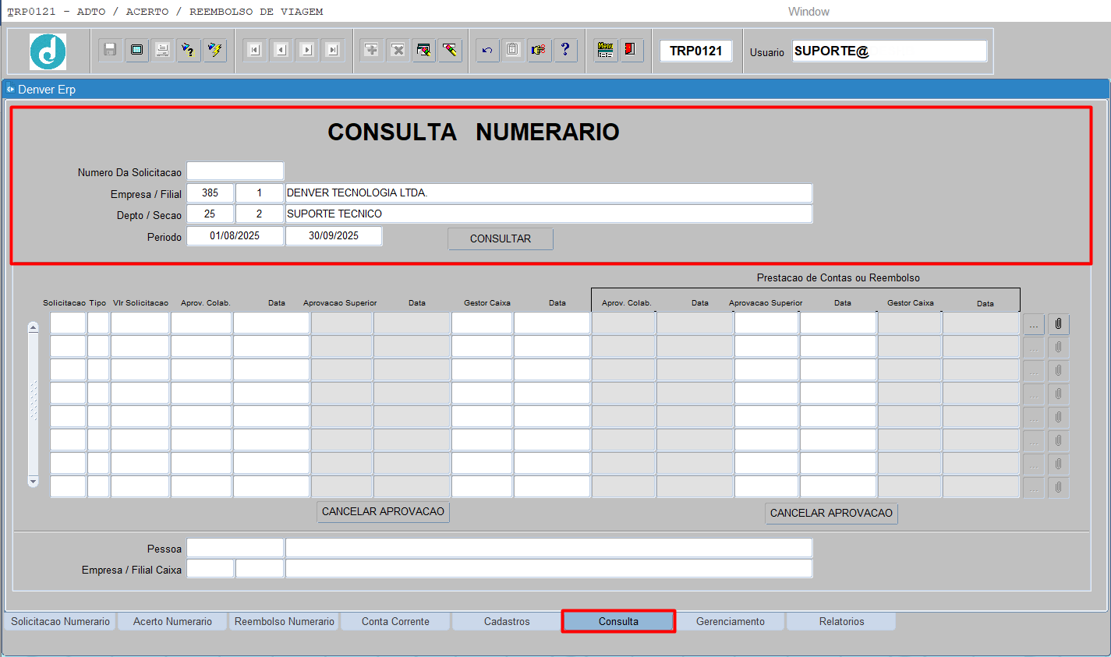
Task: Go to first record arrow icon
Action: (x=254, y=50)
